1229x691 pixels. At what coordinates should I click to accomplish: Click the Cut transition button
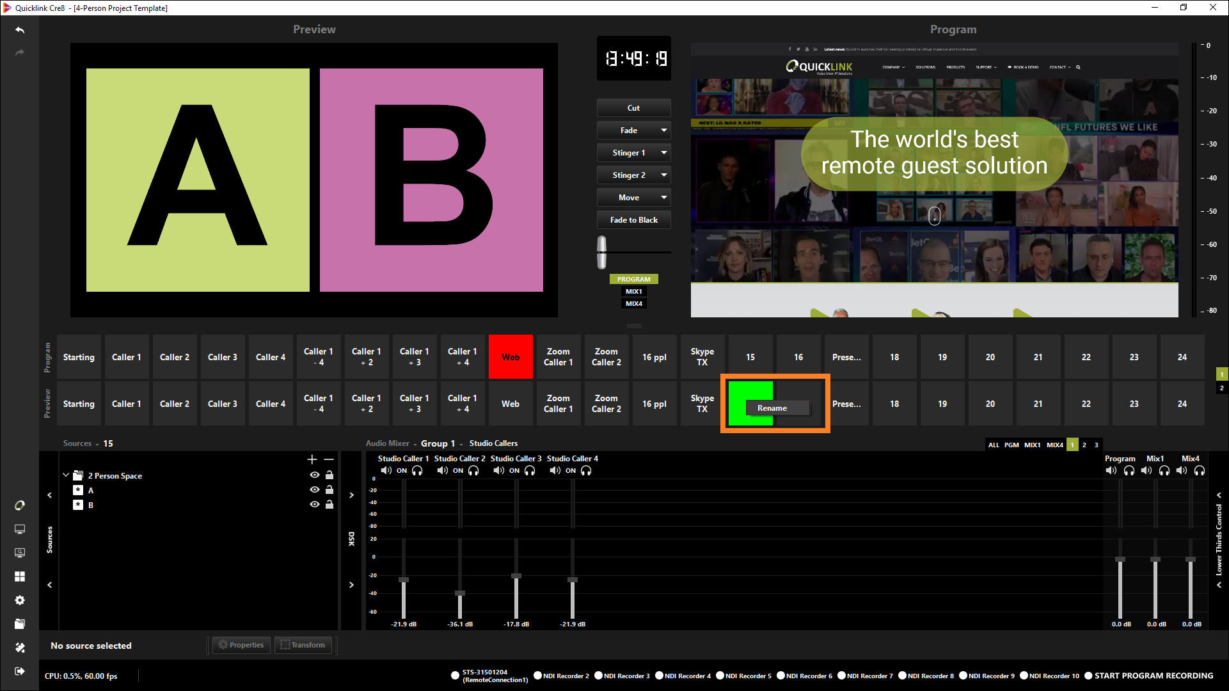(x=633, y=108)
